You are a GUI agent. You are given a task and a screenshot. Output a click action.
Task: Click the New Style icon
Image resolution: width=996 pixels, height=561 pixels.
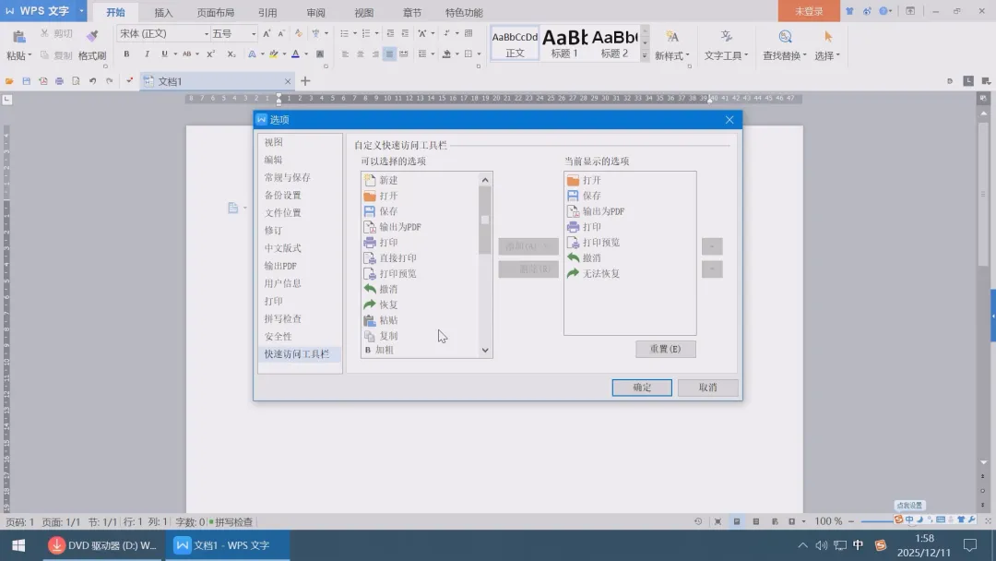click(672, 36)
